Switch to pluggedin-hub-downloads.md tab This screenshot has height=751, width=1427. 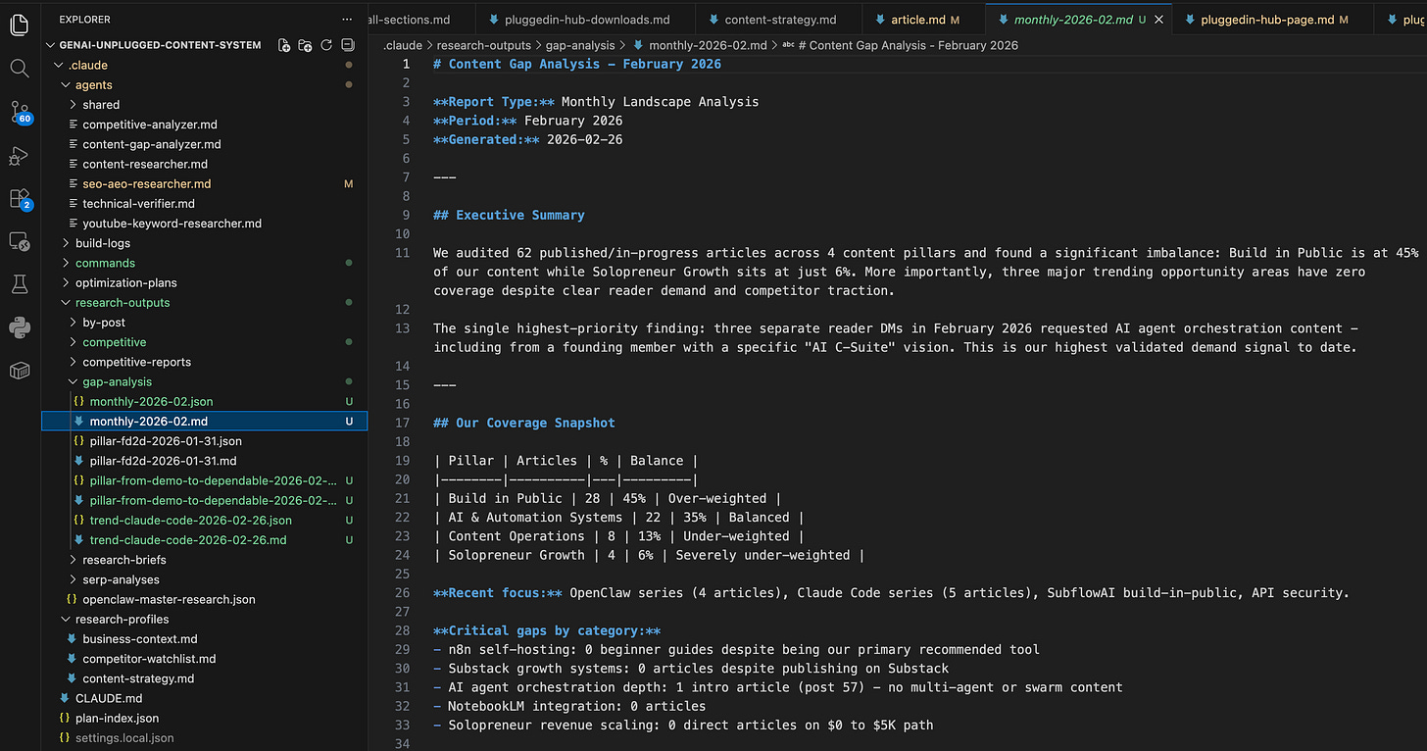[586, 20]
